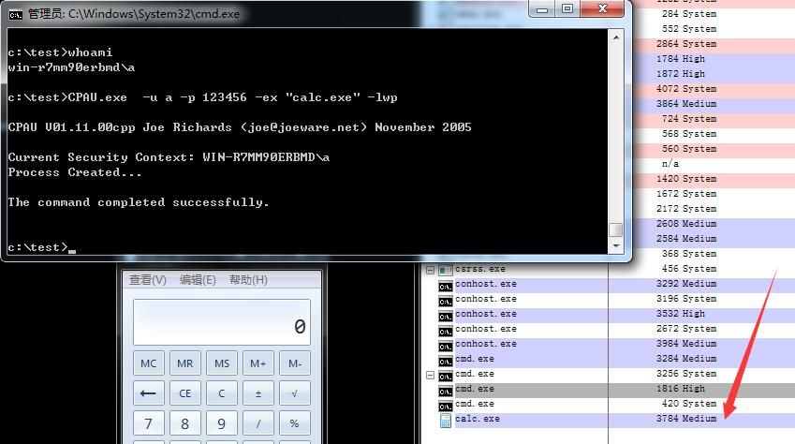Click the M+ memory add button
The image size is (795, 444).
[x=258, y=363]
